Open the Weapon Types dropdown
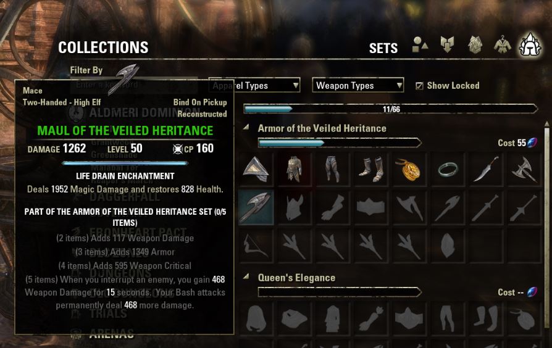This screenshot has width=552, height=348. 358,86
